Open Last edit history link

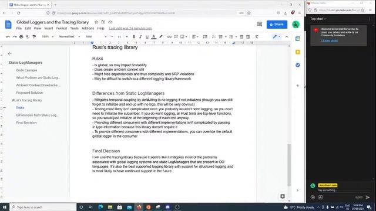130,28
